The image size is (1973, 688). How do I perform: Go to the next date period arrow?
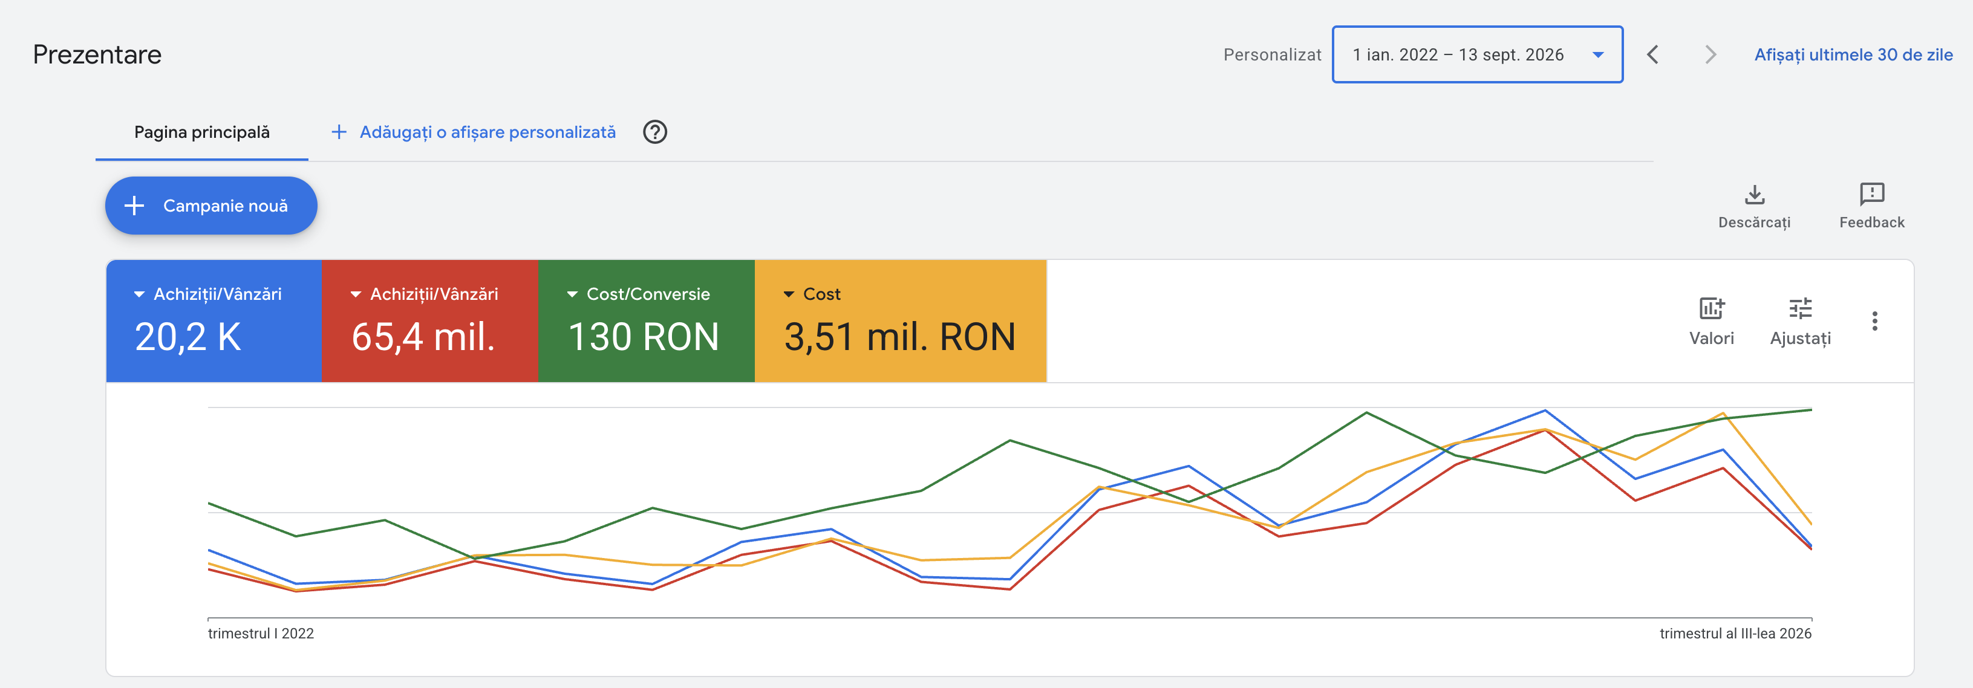1709,54
